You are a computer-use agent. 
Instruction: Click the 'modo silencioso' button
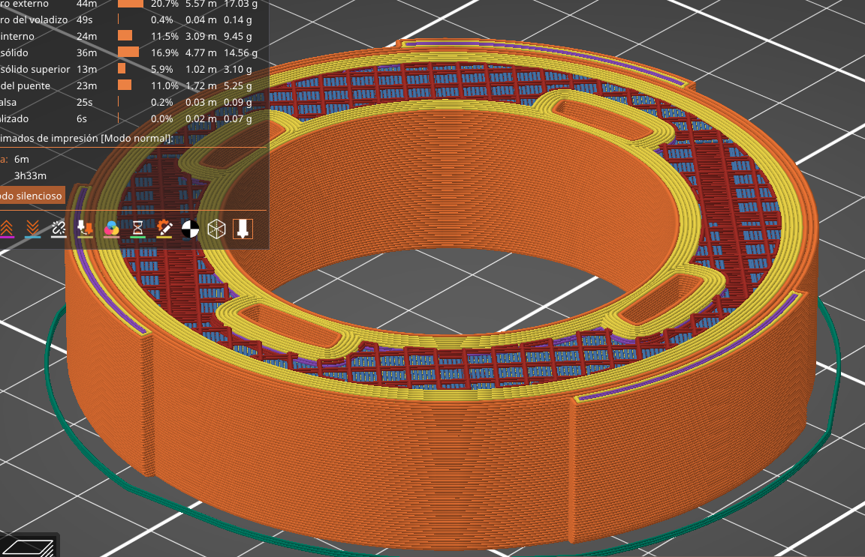tap(32, 196)
